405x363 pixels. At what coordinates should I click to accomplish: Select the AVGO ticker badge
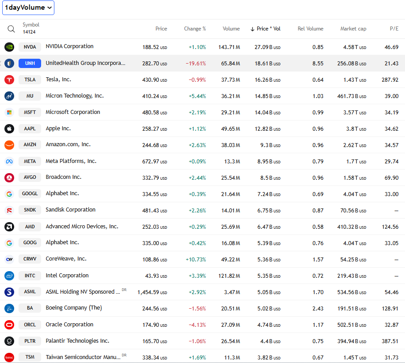pos(30,177)
